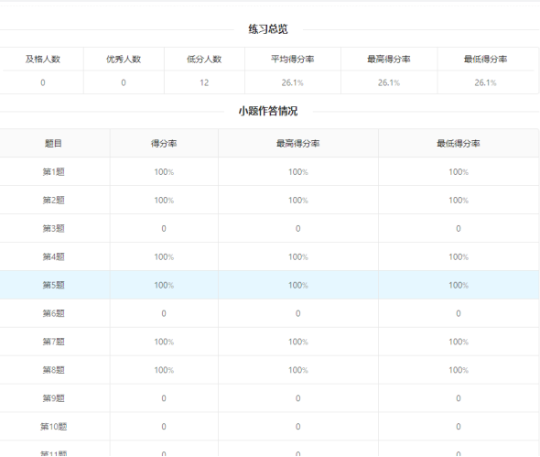This screenshot has height=457, width=540.
Task: Click the 小题作答情况 section heading
Action: tap(268, 111)
